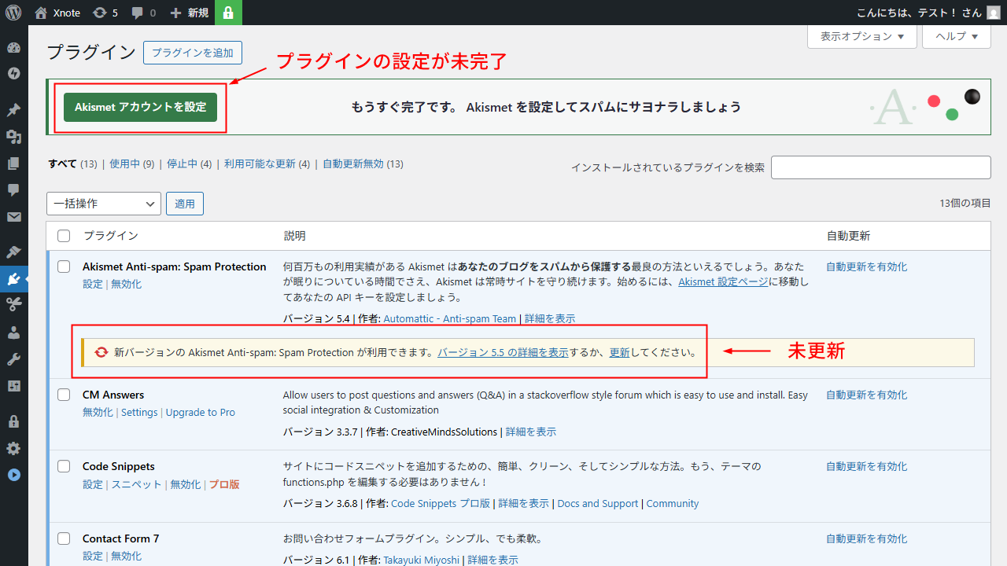Deactivate CM Answers via 無効化

tap(98, 412)
